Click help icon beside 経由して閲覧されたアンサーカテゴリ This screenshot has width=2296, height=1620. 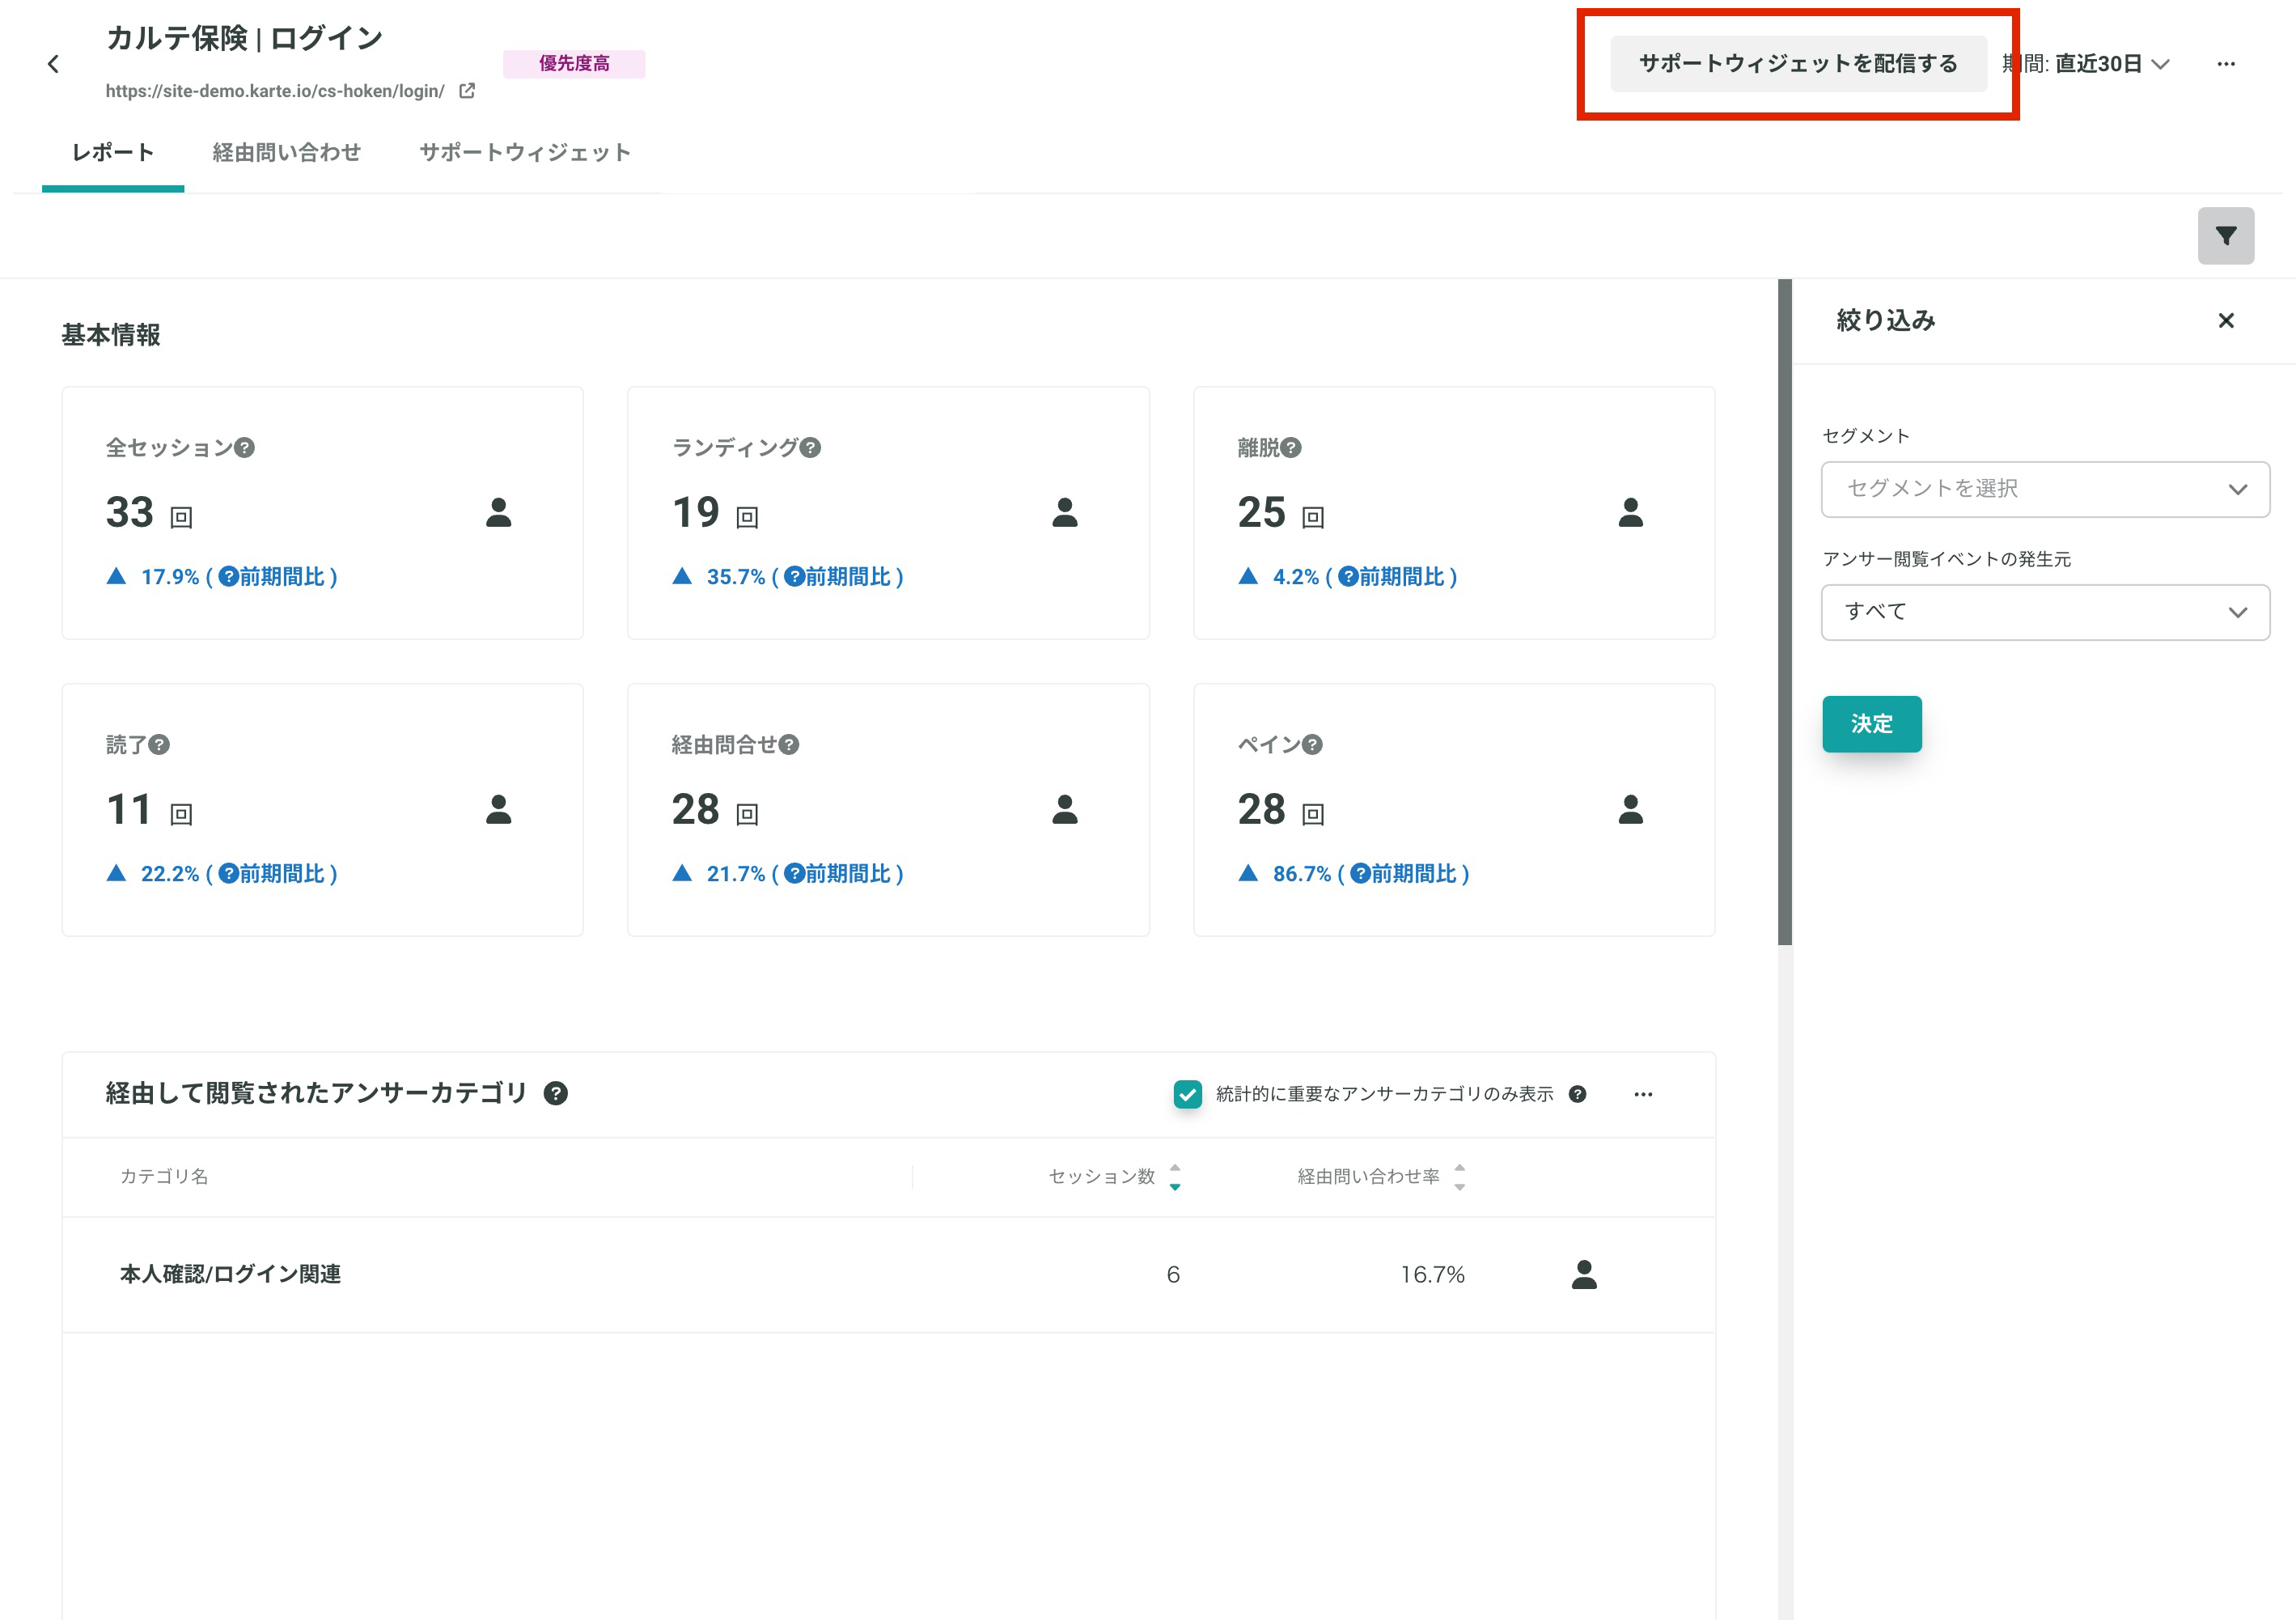coord(556,1093)
